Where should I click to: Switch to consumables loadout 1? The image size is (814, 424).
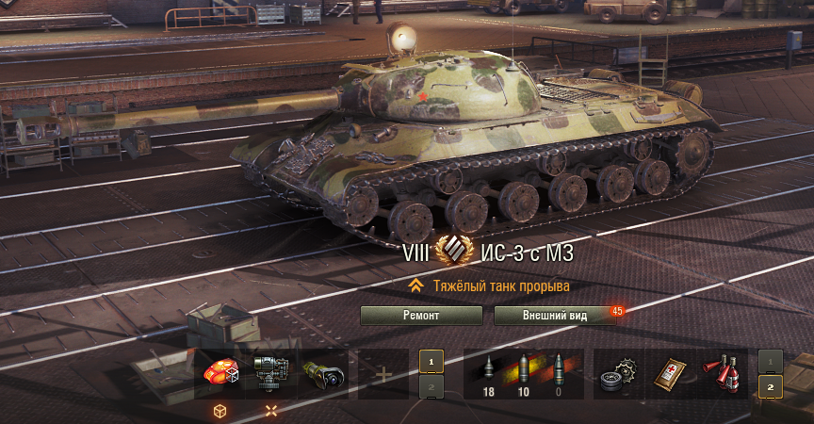[x=771, y=362]
